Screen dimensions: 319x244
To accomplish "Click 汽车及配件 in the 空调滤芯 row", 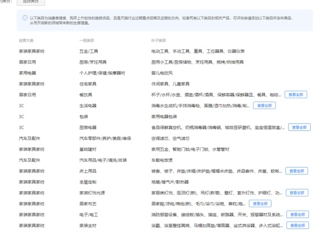I will pos(30,139).
